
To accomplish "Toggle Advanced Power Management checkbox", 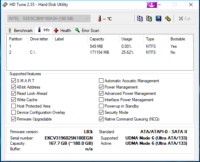I will click(101, 93).
